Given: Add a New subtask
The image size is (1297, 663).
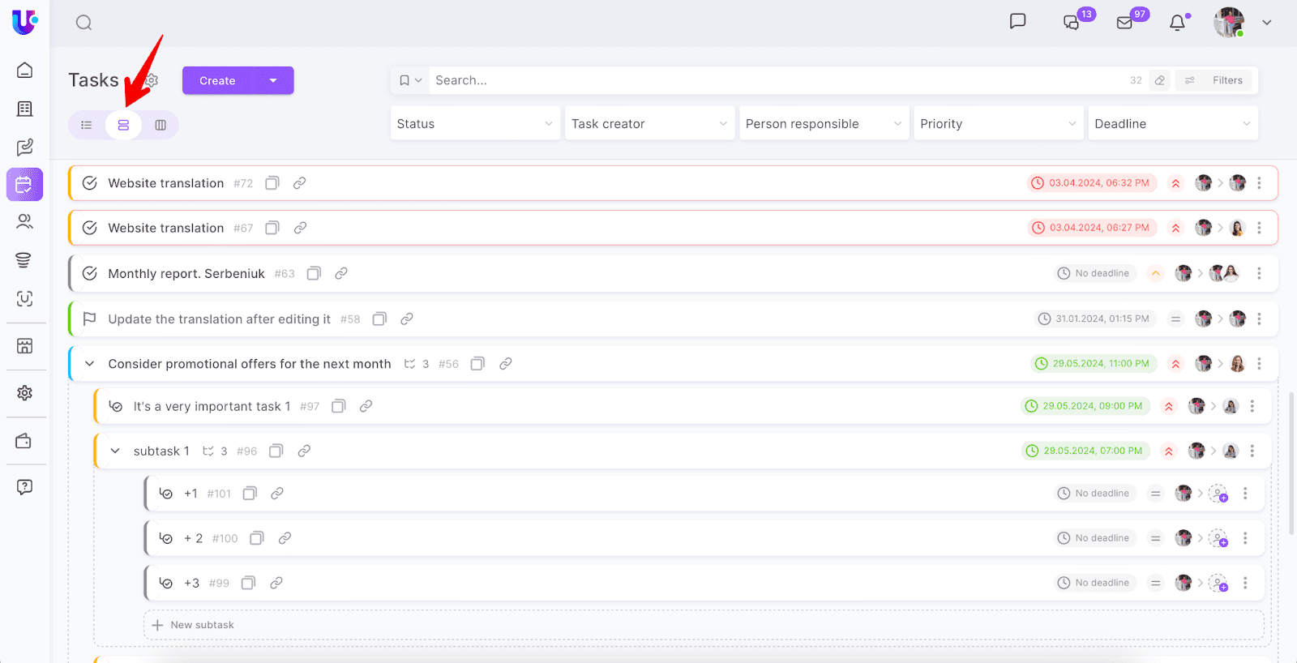Looking at the screenshot, I should click(x=202, y=625).
